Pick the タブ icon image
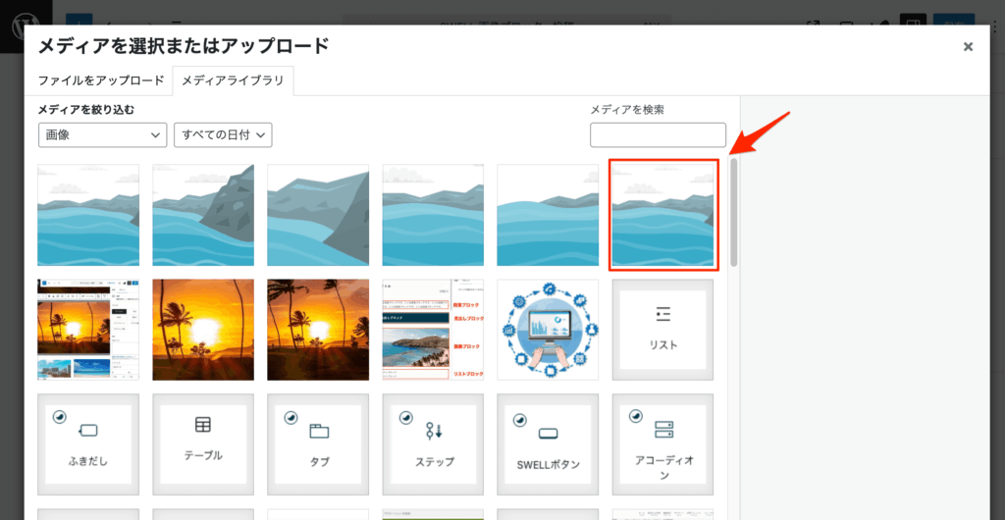Screen dimensions: 1005x520 (x=318, y=444)
